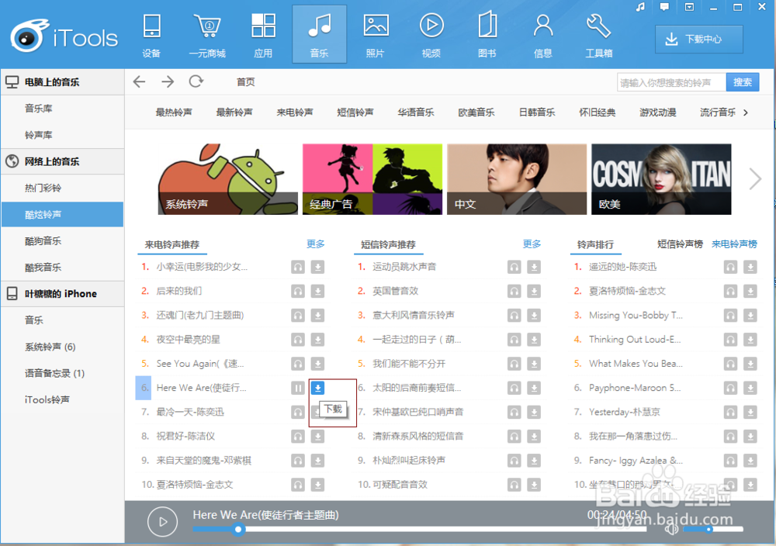Open the 下载中心 (Download Center) button
This screenshot has height=546, width=776.
698,39
